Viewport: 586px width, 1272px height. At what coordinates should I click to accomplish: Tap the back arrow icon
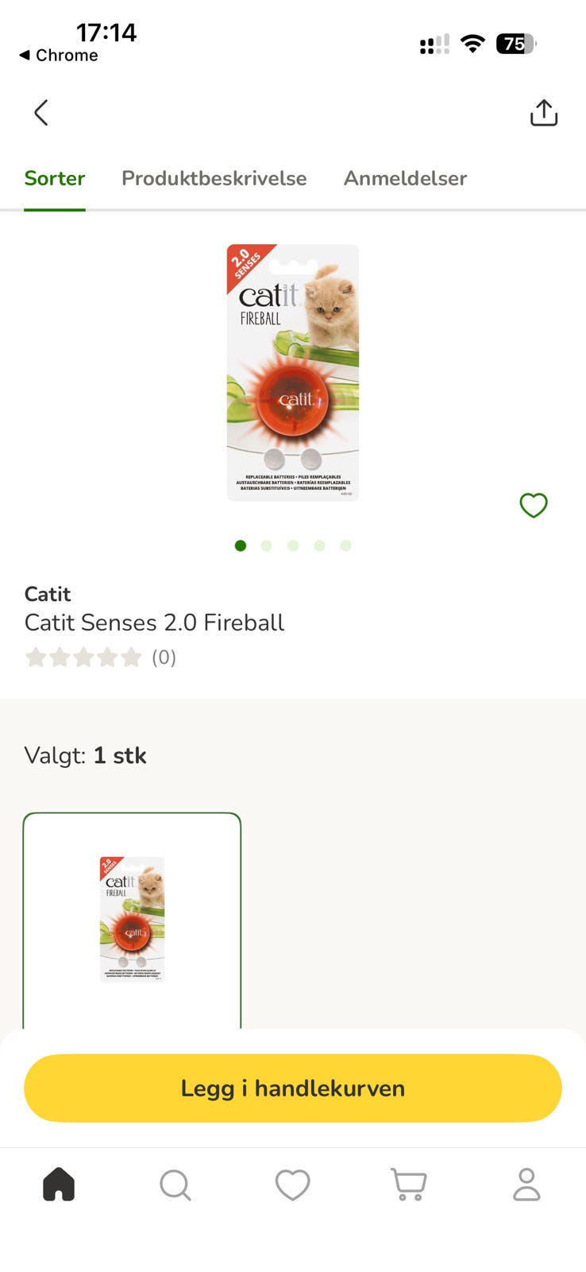[x=41, y=113]
